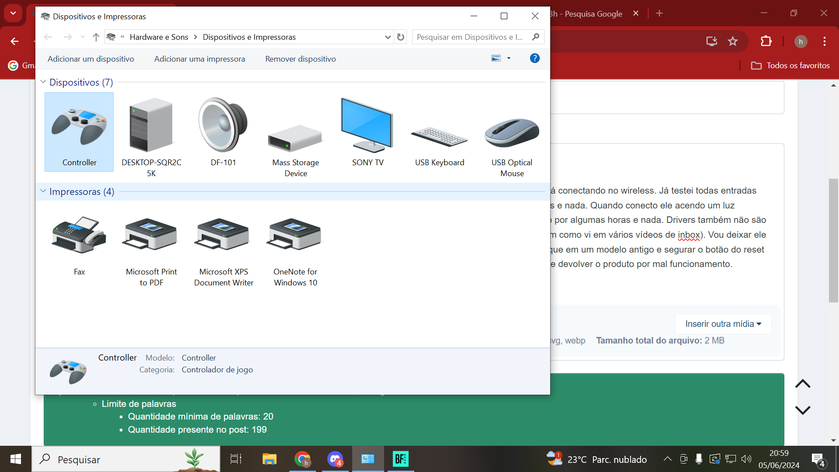
Task: Open Discord from the taskbar
Action: click(335, 459)
